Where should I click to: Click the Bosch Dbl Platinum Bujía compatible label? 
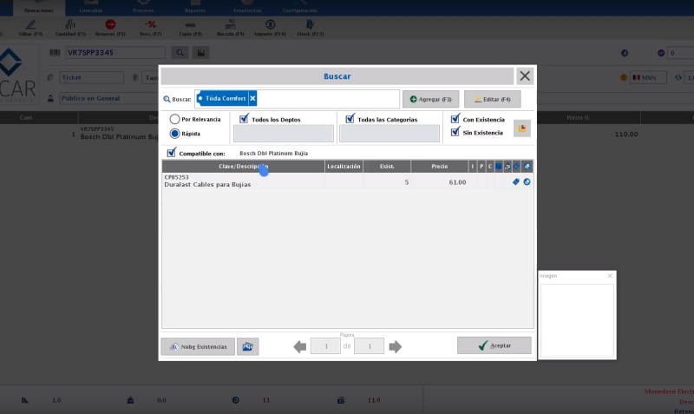[x=273, y=154]
